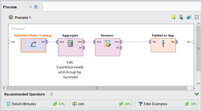202x111 pixels.
Task: Click the Aggregate operator's ori output port
Action: (84, 48)
